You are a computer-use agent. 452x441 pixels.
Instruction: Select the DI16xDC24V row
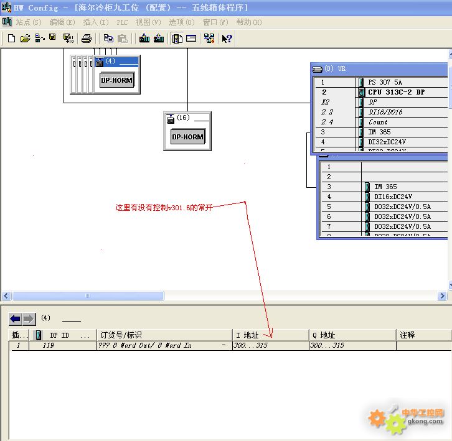tap(384, 197)
